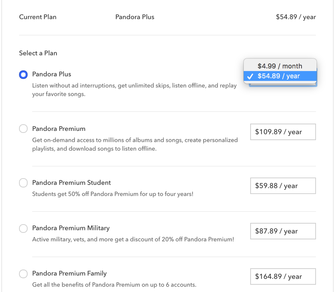Select the Pandora Premium Family radio button

pos(23,274)
